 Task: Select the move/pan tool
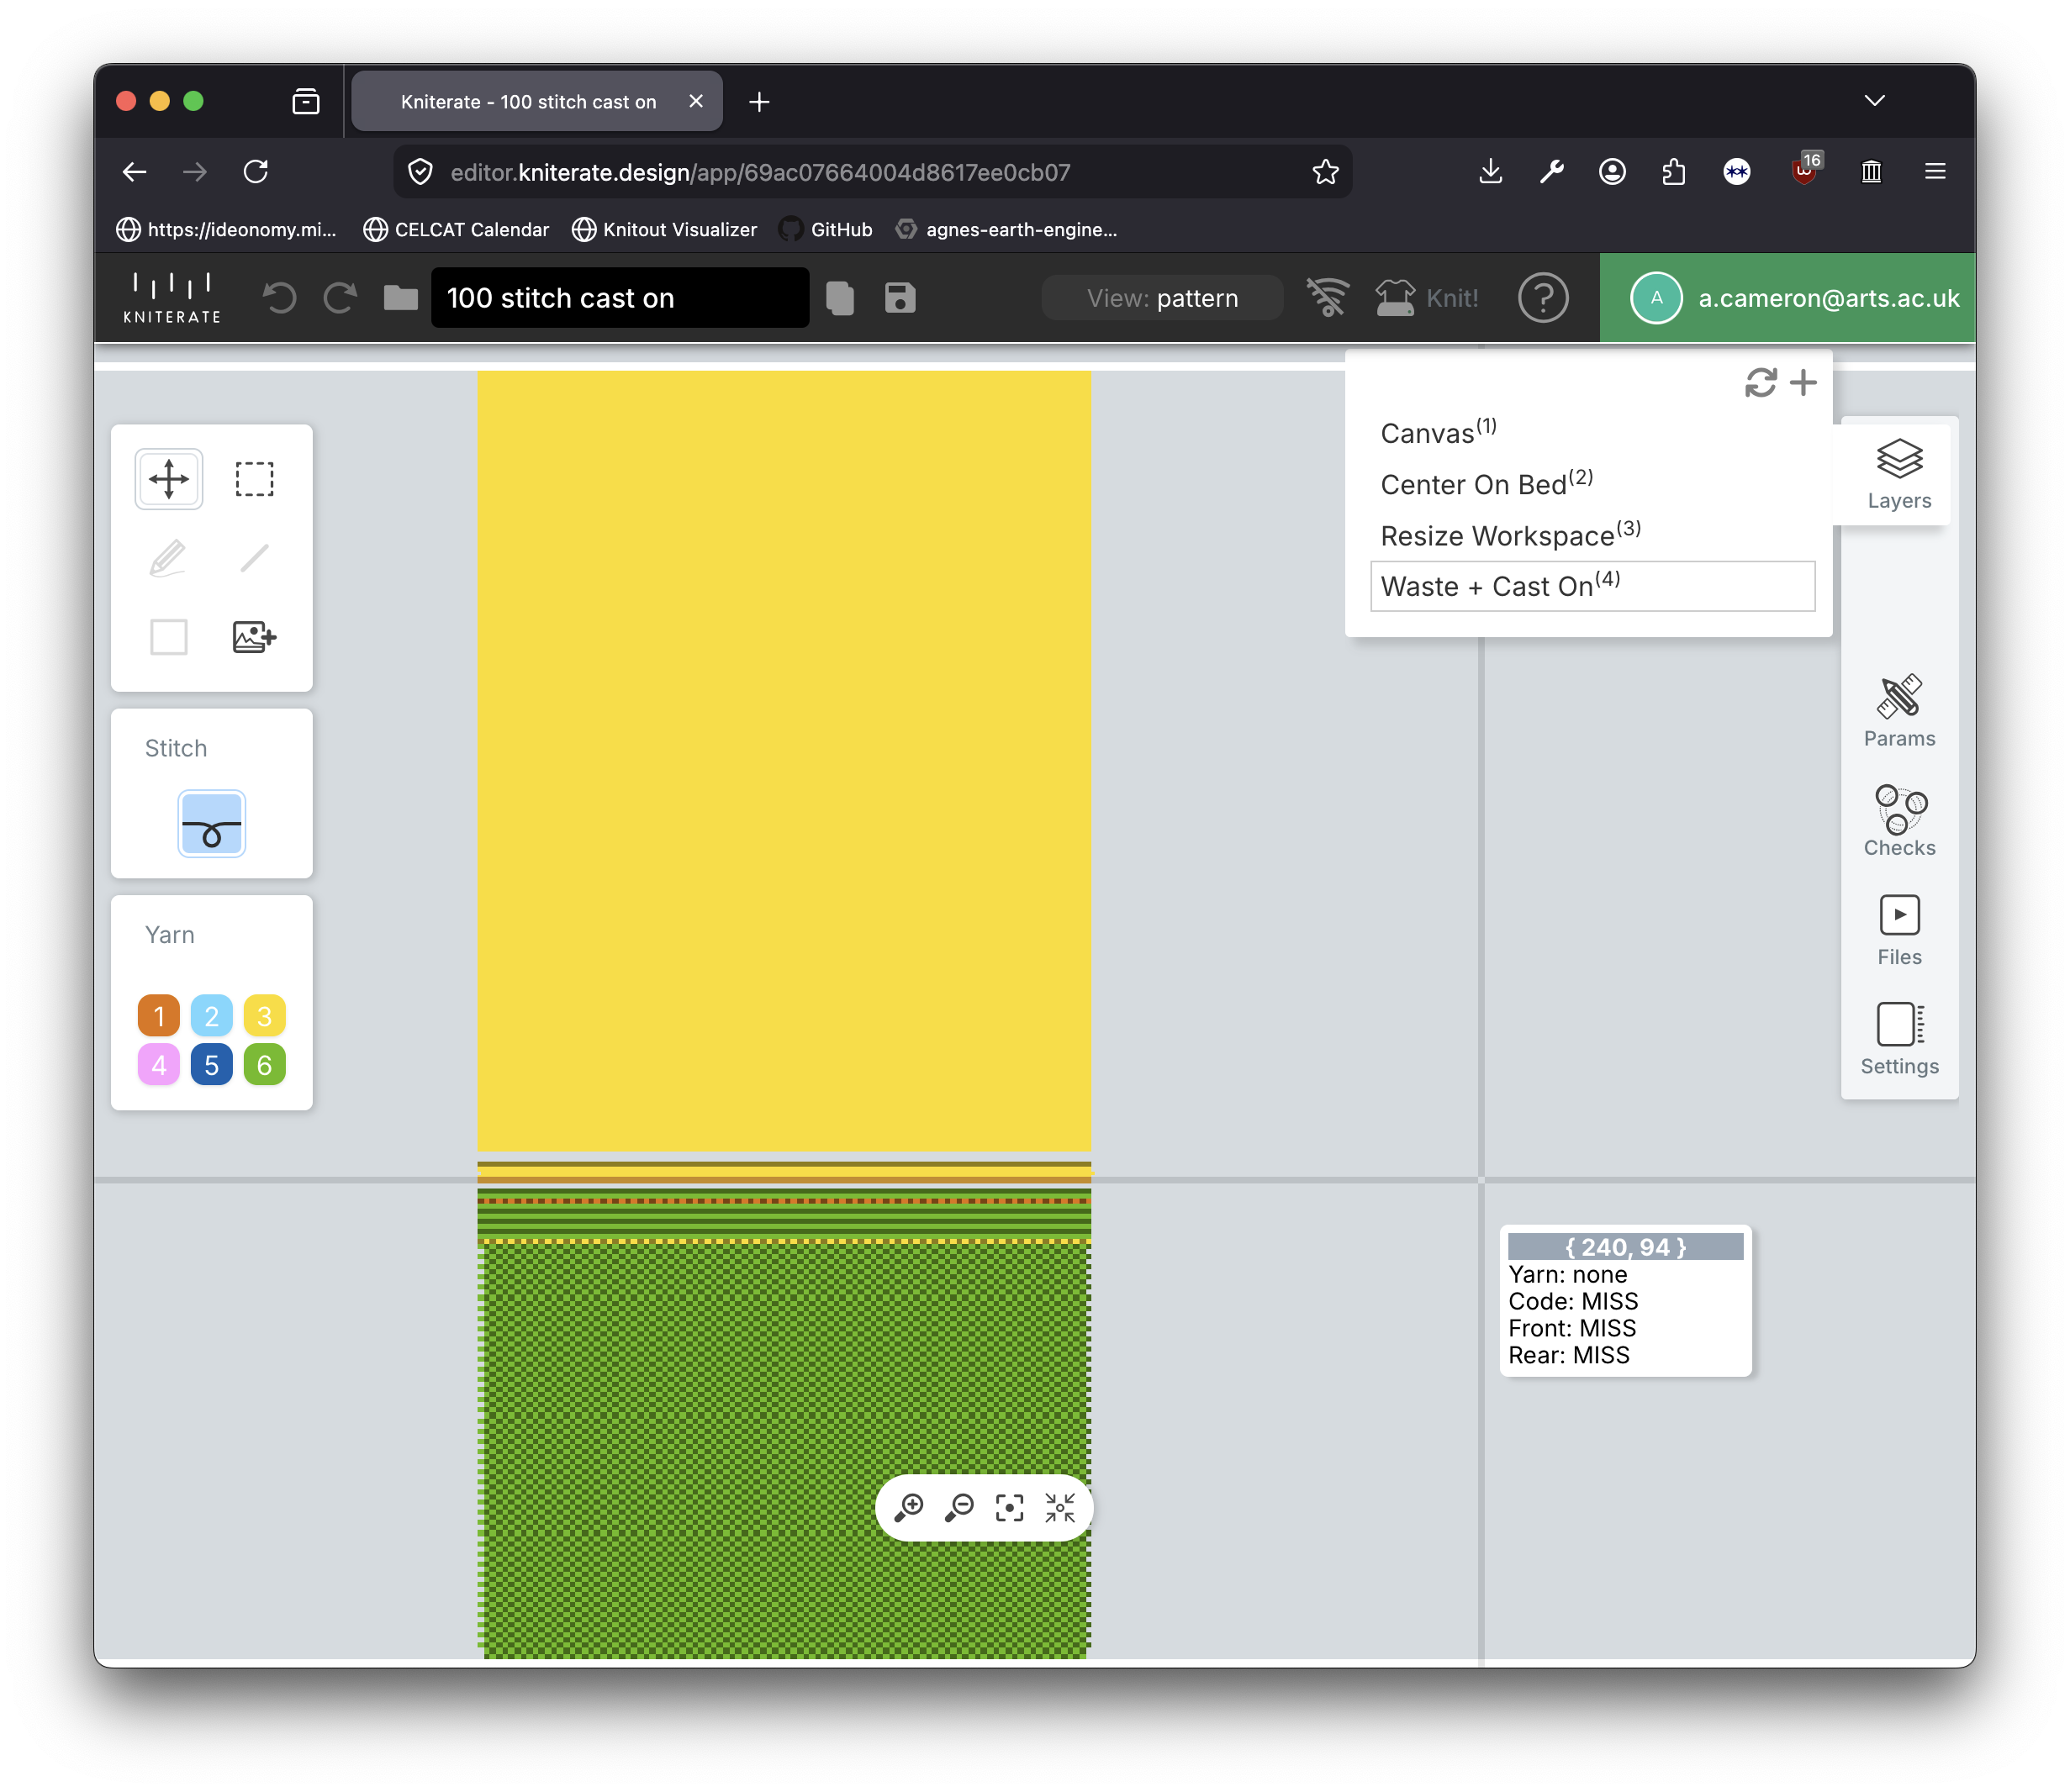pos(168,479)
